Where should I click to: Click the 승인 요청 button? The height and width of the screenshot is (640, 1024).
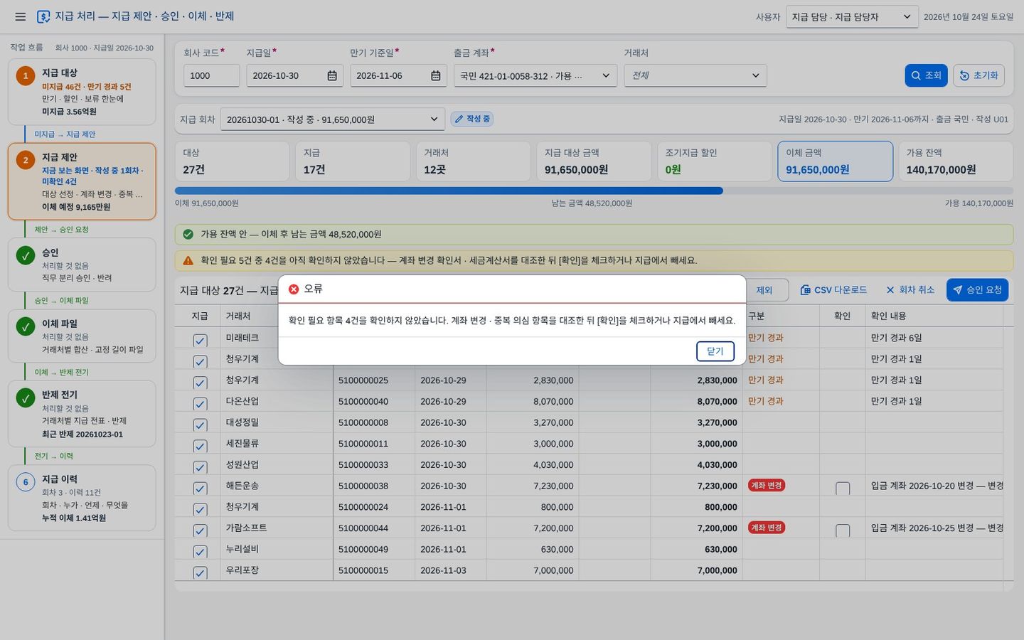[977, 289]
